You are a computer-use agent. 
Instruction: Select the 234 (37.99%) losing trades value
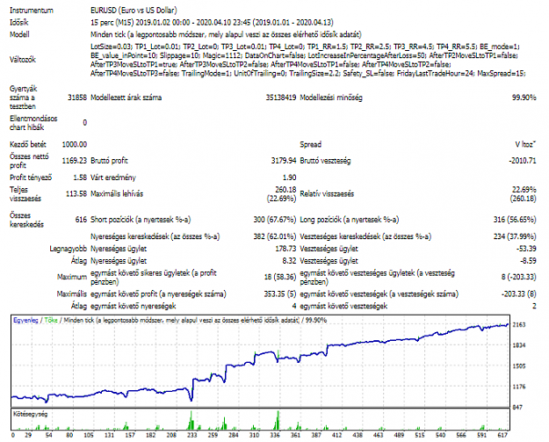pyautogui.click(x=515, y=236)
